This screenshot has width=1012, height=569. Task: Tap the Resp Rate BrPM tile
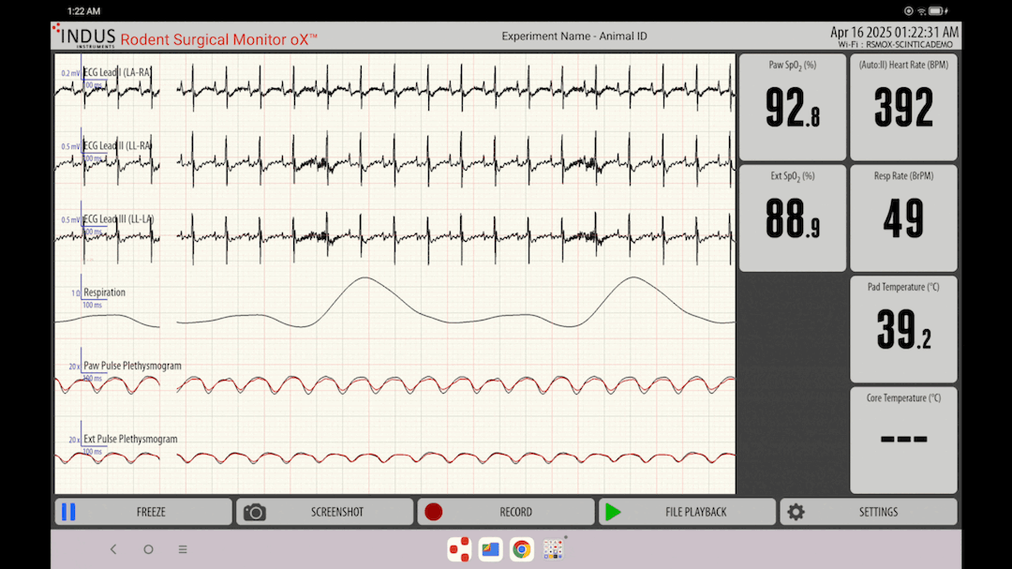coord(903,218)
